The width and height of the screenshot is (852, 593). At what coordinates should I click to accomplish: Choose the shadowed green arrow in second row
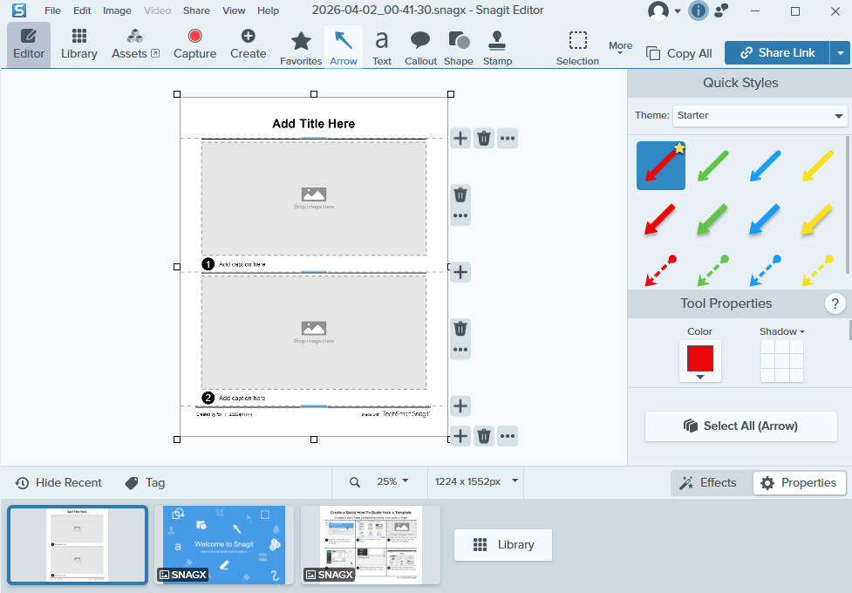(x=712, y=219)
